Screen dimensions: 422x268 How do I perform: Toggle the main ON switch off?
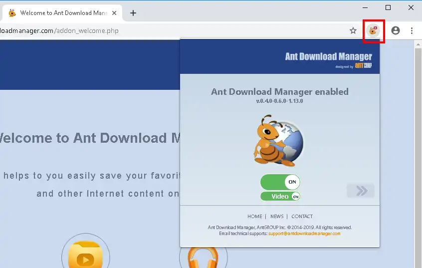[280, 182]
